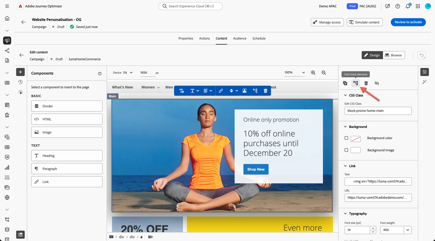Image resolution: width=435 pixels, height=241 pixels.
Task: Open the notifications bell
Action: [x=408, y=6]
